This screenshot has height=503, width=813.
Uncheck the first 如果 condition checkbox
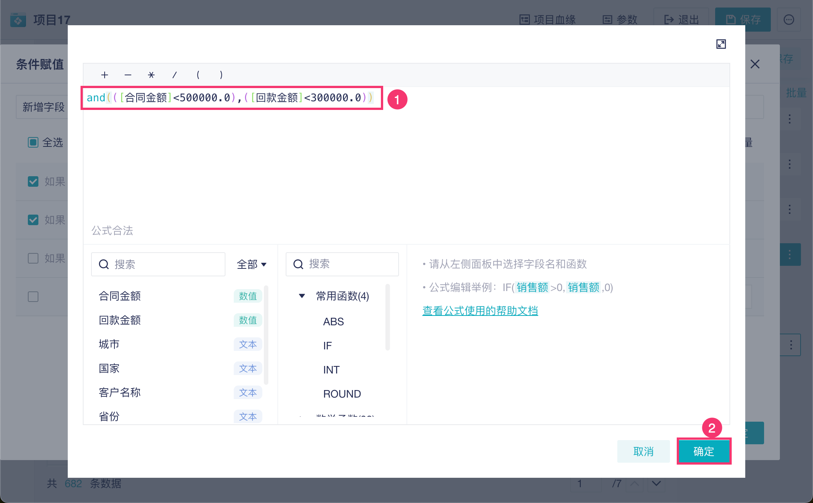(x=33, y=181)
